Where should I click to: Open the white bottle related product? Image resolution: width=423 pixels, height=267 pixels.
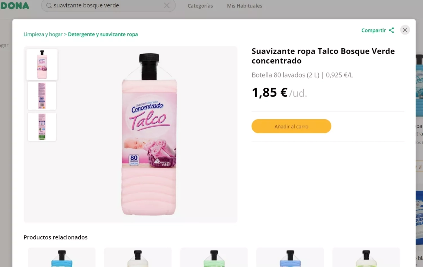pyautogui.click(x=138, y=257)
